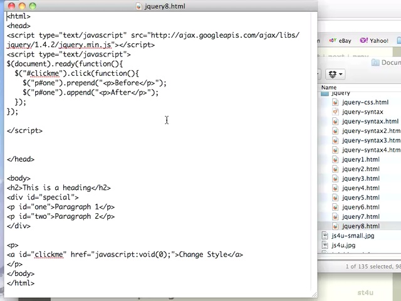Click the jquery8.html window title text
Viewport: 401px width, 301px height.
pos(165,6)
